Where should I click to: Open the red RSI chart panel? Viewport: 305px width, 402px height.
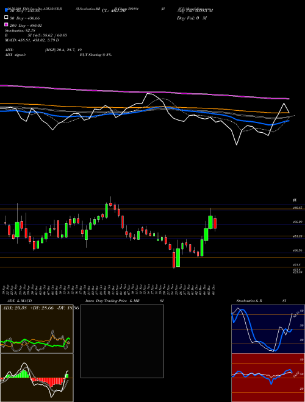click(268, 378)
